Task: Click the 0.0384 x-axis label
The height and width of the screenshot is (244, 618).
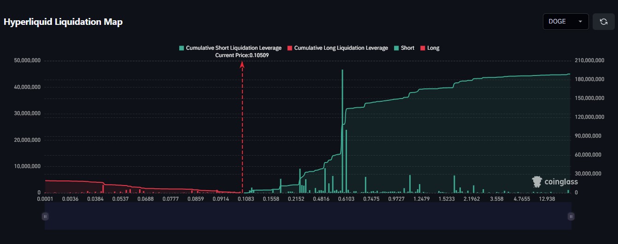Action: (x=95, y=199)
